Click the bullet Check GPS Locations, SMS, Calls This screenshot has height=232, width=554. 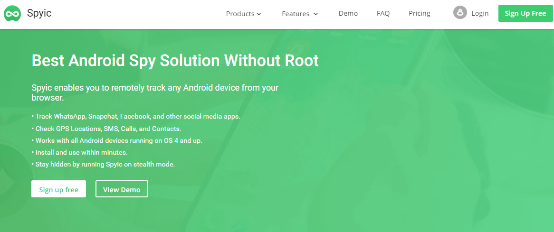pos(106,129)
